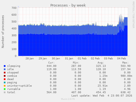This screenshot has height=102, width=136.
Task: Click the idle minimum value 113.59
Action: 76,69
